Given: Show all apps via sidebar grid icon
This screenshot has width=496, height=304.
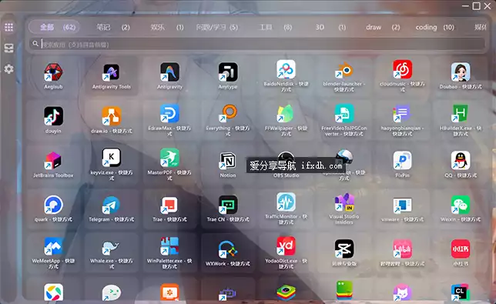Looking at the screenshot, I should (x=9, y=27).
